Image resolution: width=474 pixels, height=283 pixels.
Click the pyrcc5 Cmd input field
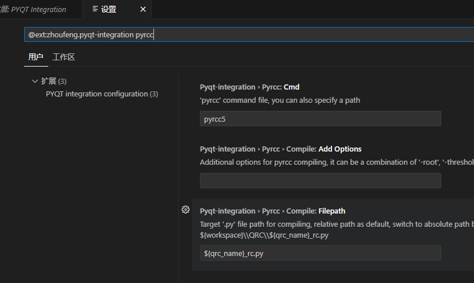[x=320, y=119]
